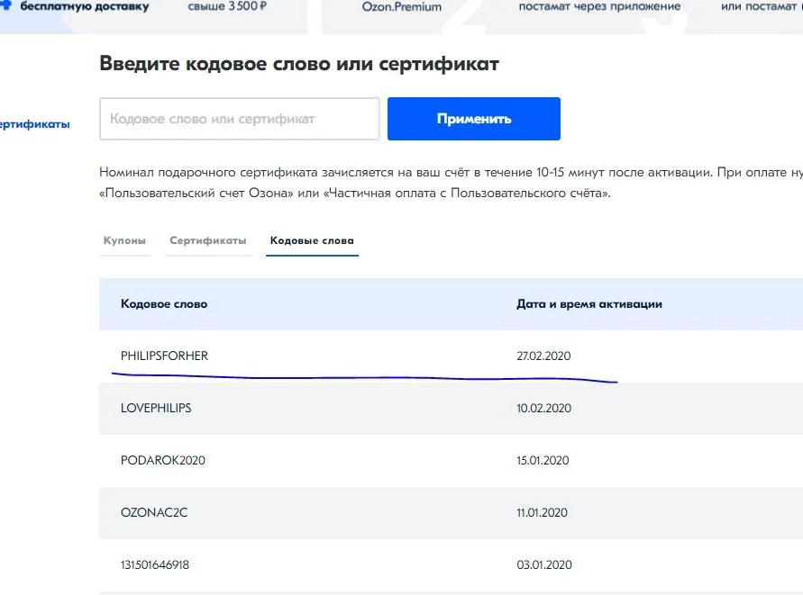The height and width of the screenshot is (595, 803).
Task: Switch to the Купоны tab
Action: 124,240
